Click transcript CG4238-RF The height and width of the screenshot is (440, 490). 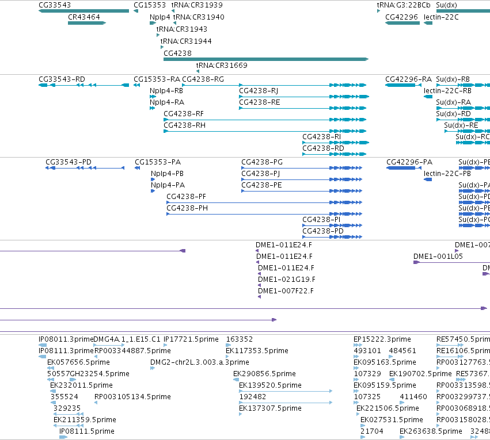(x=265, y=120)
